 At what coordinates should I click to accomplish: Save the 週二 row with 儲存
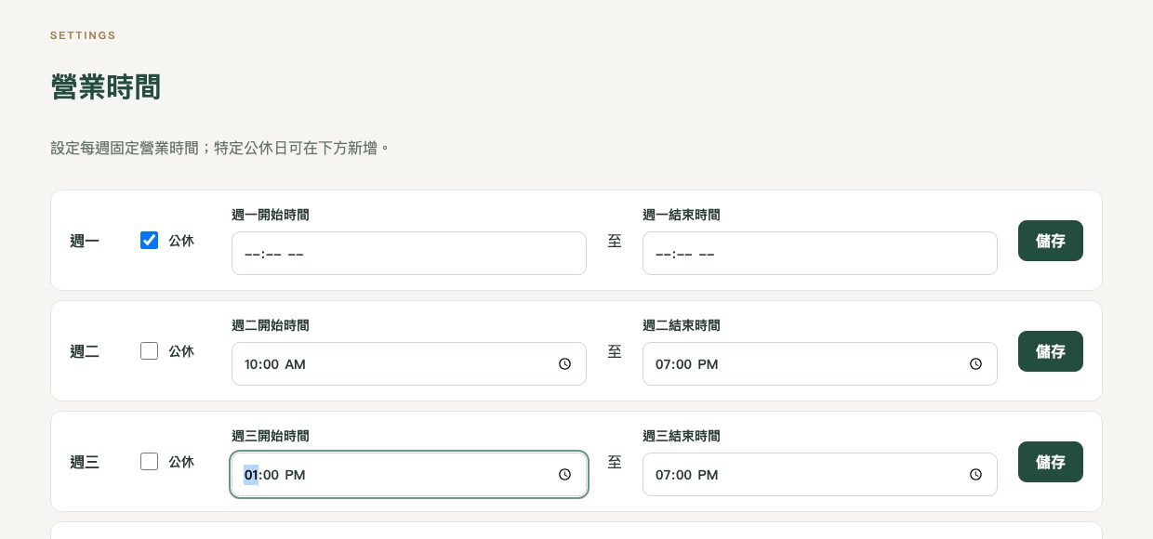point(1051,351)
